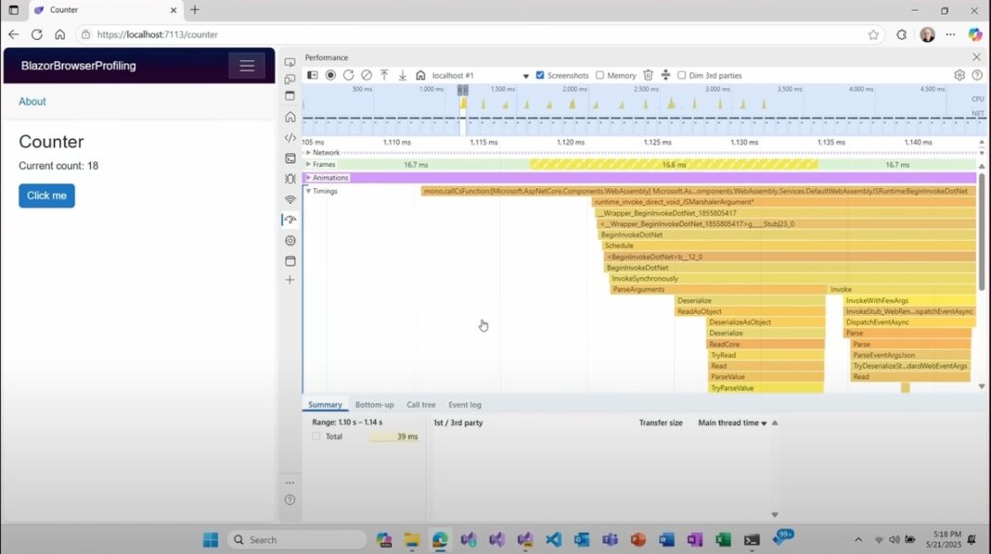This screenshot has height=554, width=991.
Task: Start a new performance recording
Action: [333, 75]
